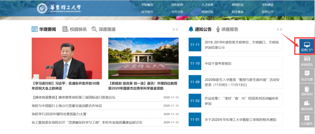Open 2018-2019年度校级文明单位 notice
315x134 pixels.
(x=242, y=45)
